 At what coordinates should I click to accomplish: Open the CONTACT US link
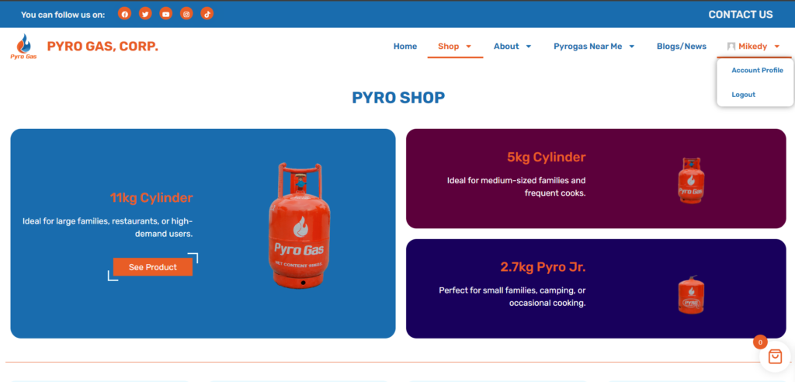click(x=740, y=14)
